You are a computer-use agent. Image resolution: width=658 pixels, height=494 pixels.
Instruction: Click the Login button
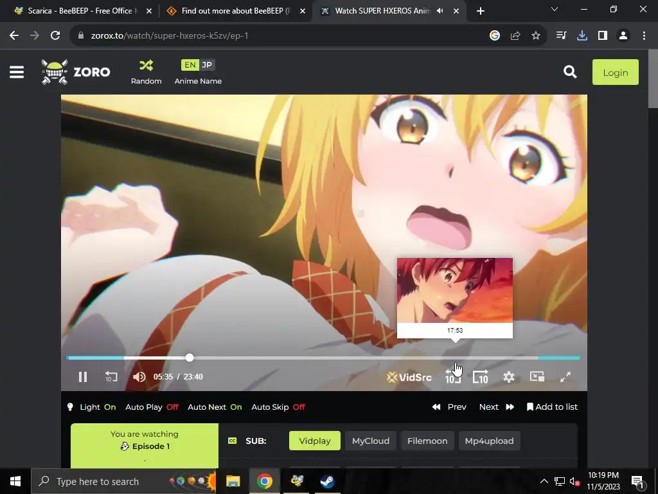click(x=615, y=72)
